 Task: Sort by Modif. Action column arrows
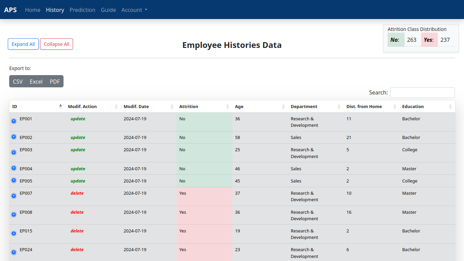(x=116, y=106)
